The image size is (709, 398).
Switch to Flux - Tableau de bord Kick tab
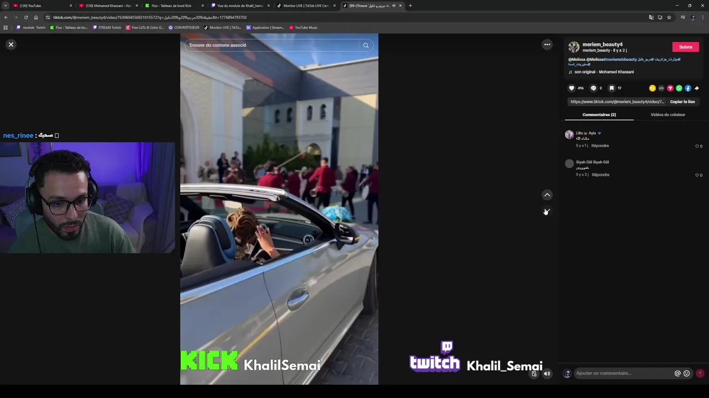click(x=174, y=6)
